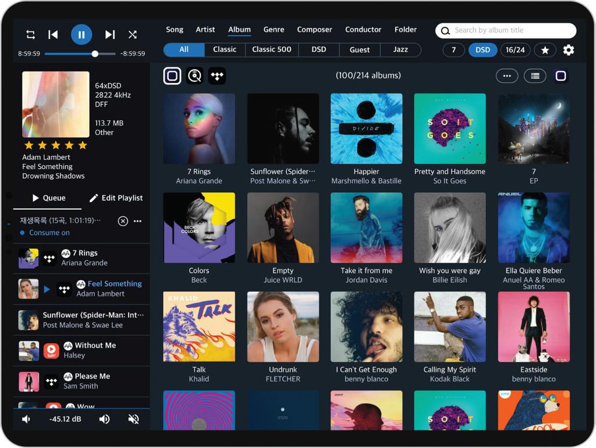Viewport: 596px width, 448px height.
Task: Open the album view more options button
Action: (x=507, y=76)
